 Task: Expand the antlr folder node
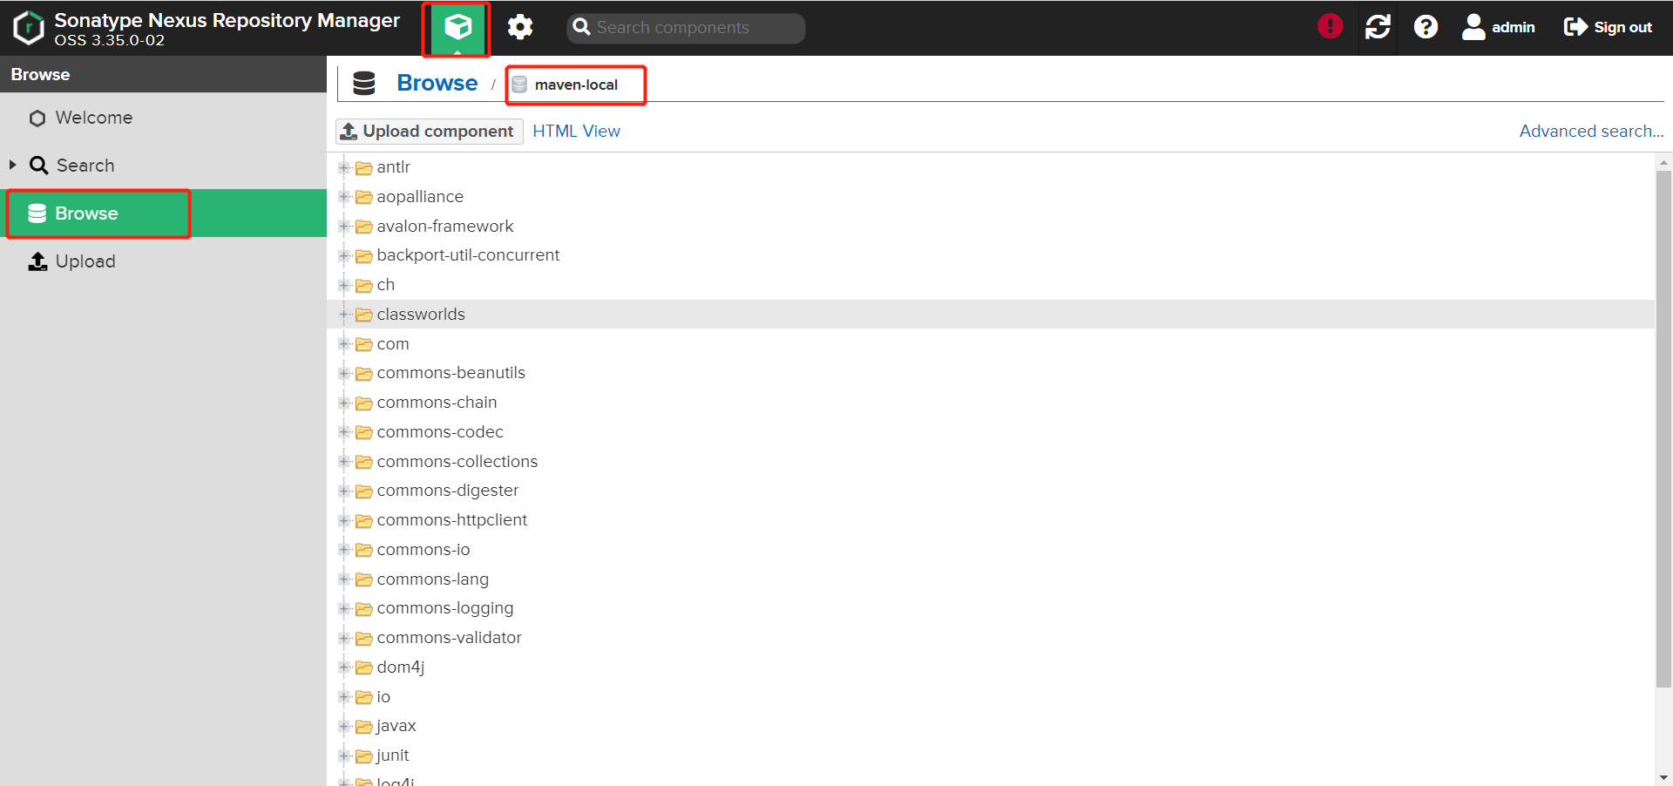[x=344, y=167]
